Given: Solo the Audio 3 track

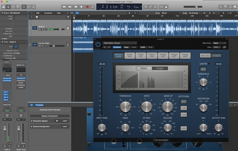Looking at the screenshot, I should click(42, 29).
